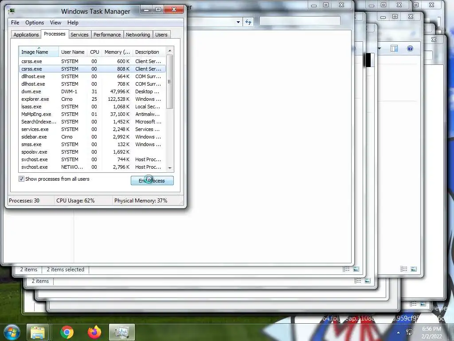Select the lsass.exe process row

[92, 107]
